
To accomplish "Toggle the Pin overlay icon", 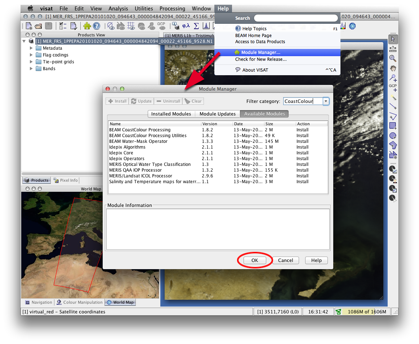I will (x=151, y=26).
